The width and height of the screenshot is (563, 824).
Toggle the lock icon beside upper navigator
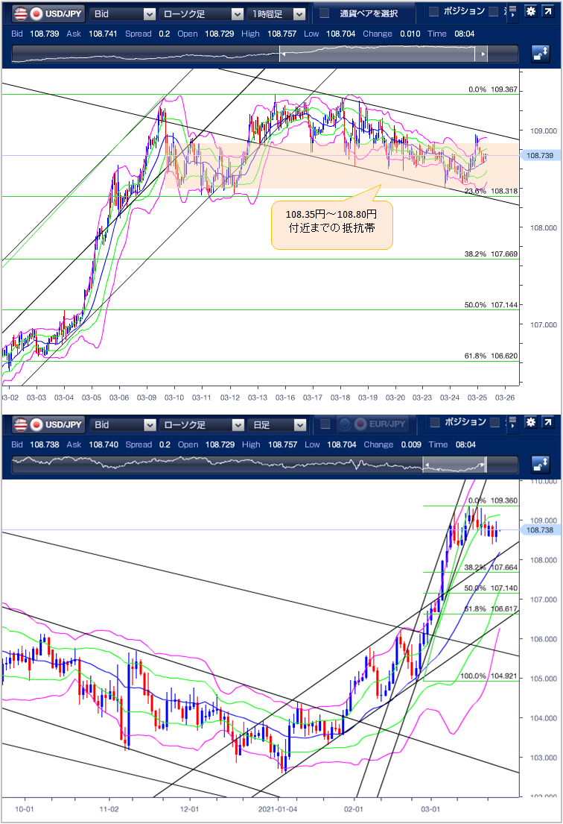point(539,54)
